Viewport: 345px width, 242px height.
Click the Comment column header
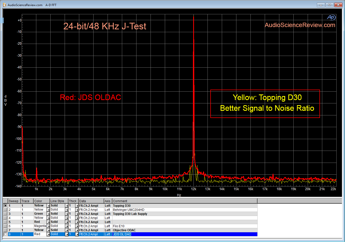[x=185, y=201]
